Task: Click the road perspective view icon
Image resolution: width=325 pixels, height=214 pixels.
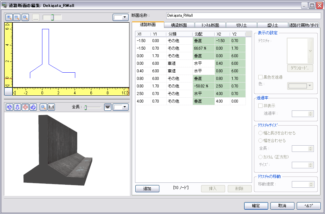Action: click(x=51, y=107)
